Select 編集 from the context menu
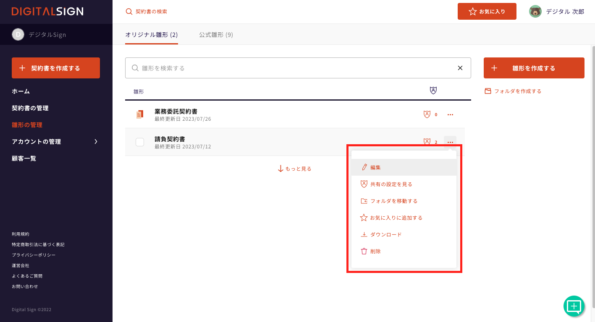 coord(375,167)
